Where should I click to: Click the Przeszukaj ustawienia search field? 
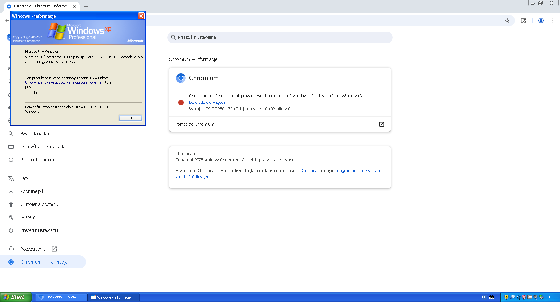[x=280, y=37]
